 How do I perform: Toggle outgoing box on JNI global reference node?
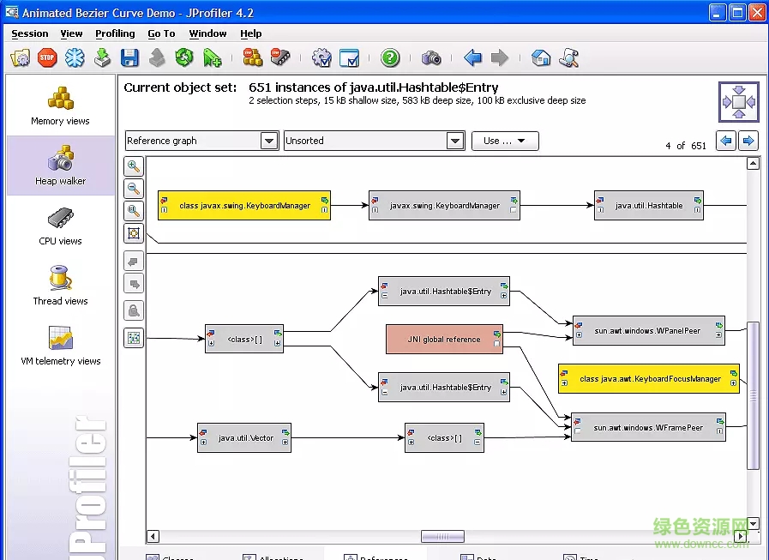[x=497, y=345]
